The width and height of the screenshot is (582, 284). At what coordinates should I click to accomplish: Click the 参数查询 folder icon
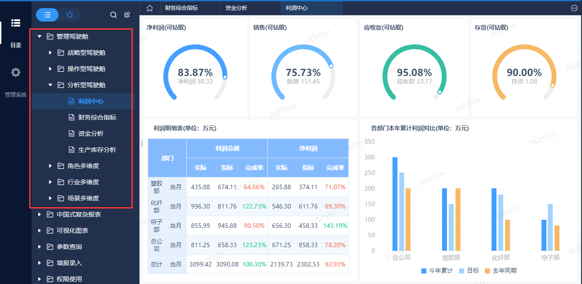50,247
